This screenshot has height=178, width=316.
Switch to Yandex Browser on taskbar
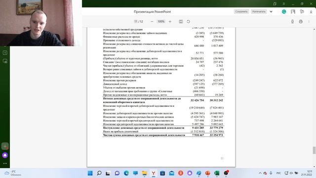tap(154, 173)
